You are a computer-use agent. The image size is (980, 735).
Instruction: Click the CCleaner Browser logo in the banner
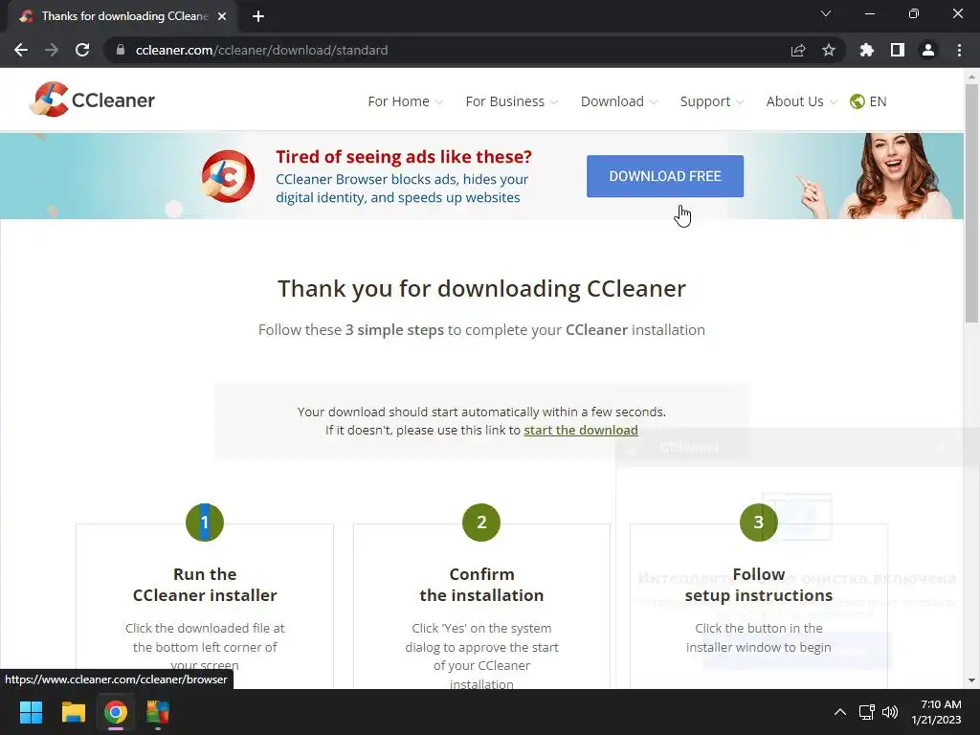(x=228, y=176)
